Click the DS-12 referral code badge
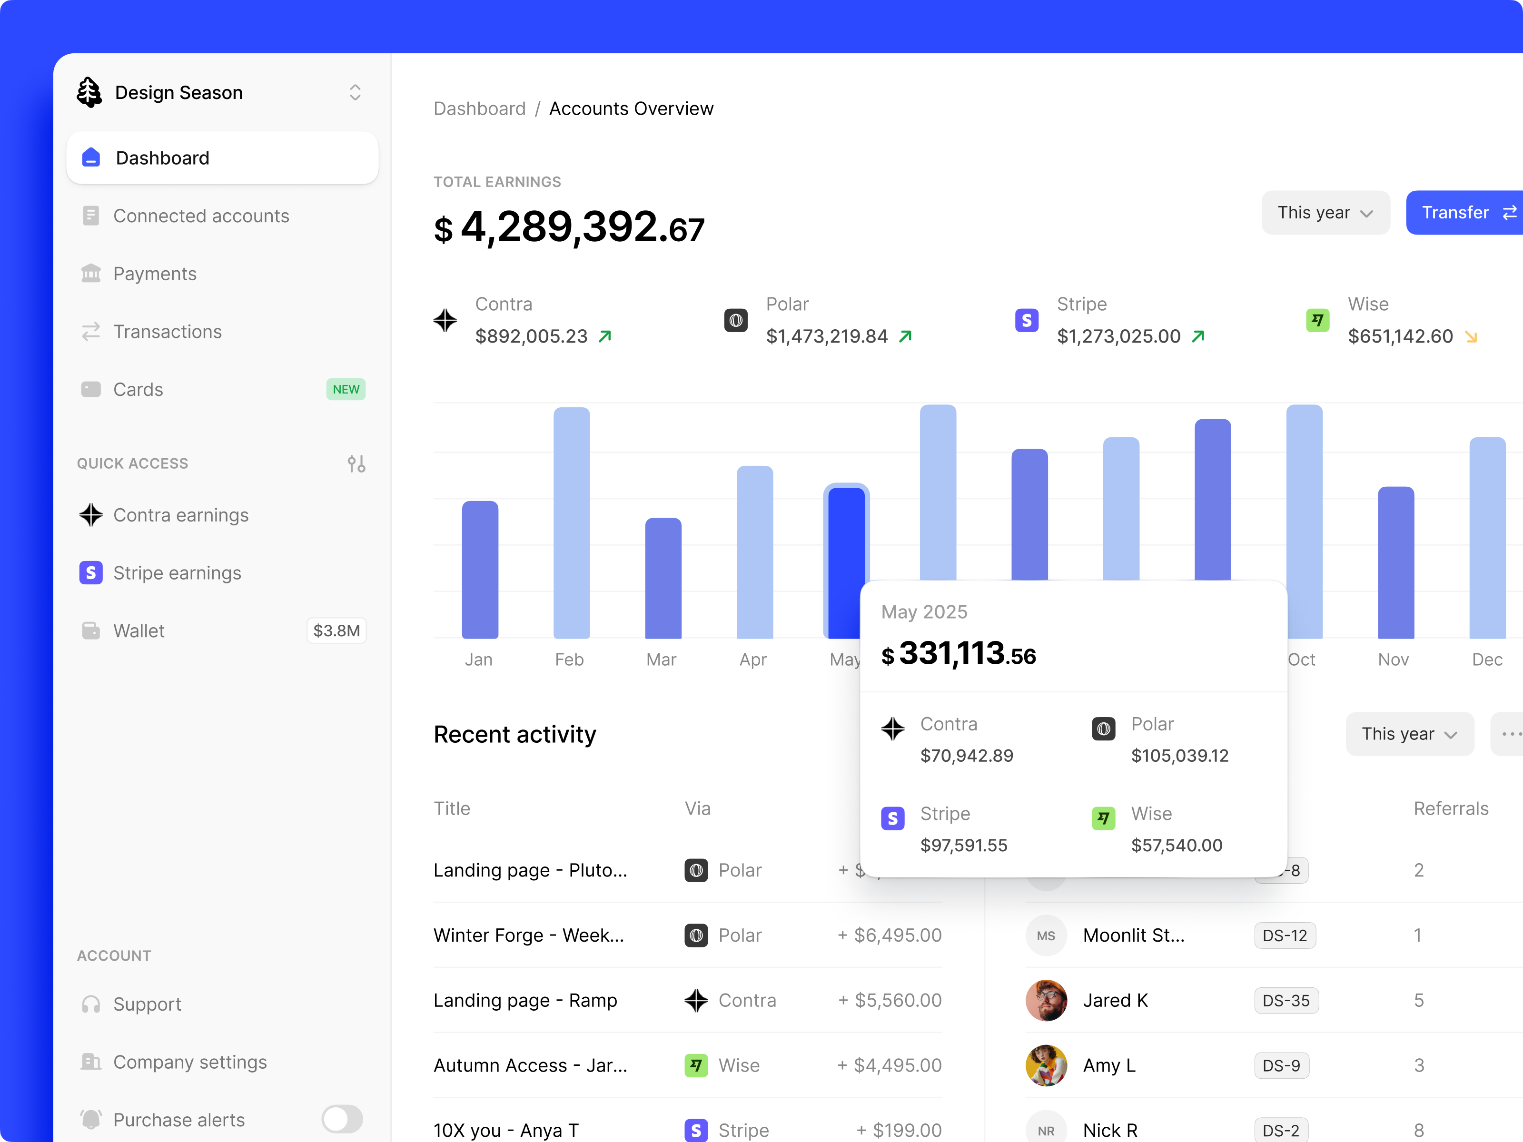 click(x=1285, y=935)
